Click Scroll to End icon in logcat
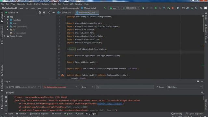This screenshot has width=208, height=117. coord(6,102)
